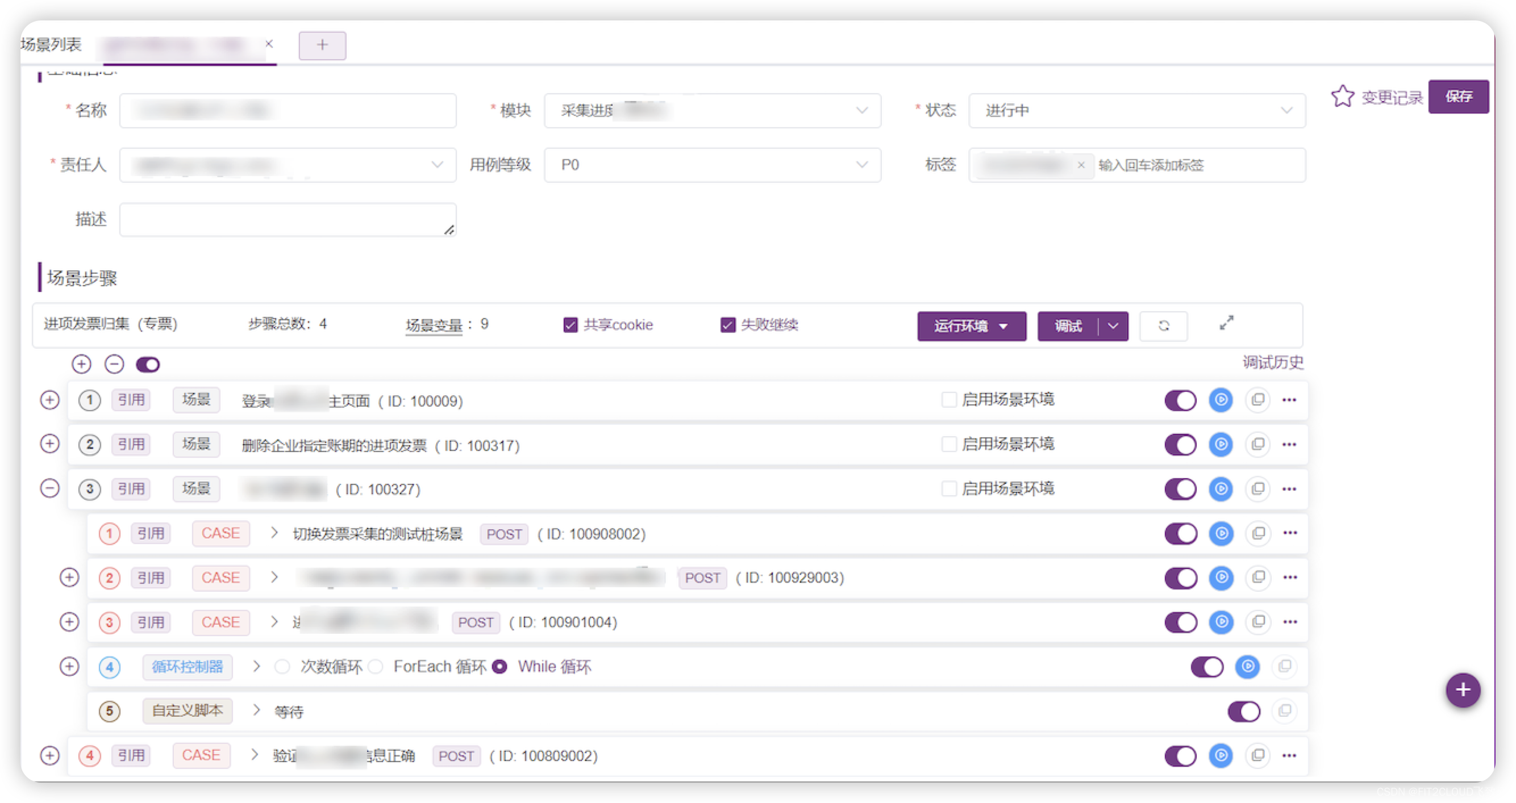Select the ForEach 循环 radio button
Viewport: 1516px width, 803px height.
[376, 667]
